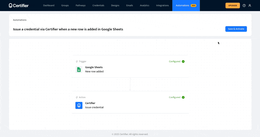
Task: Click the 'Trigger' label
Action: [x=83, y=62]
